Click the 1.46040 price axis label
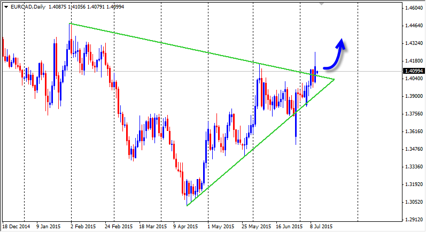The image size is (426, 232). point(414,8)
